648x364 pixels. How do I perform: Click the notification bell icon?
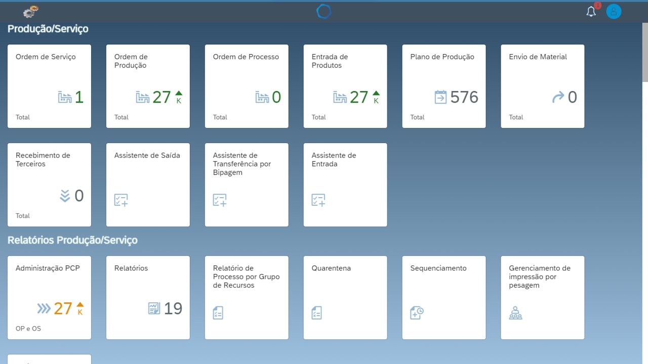pyautogui.click(x=591, y=12)
